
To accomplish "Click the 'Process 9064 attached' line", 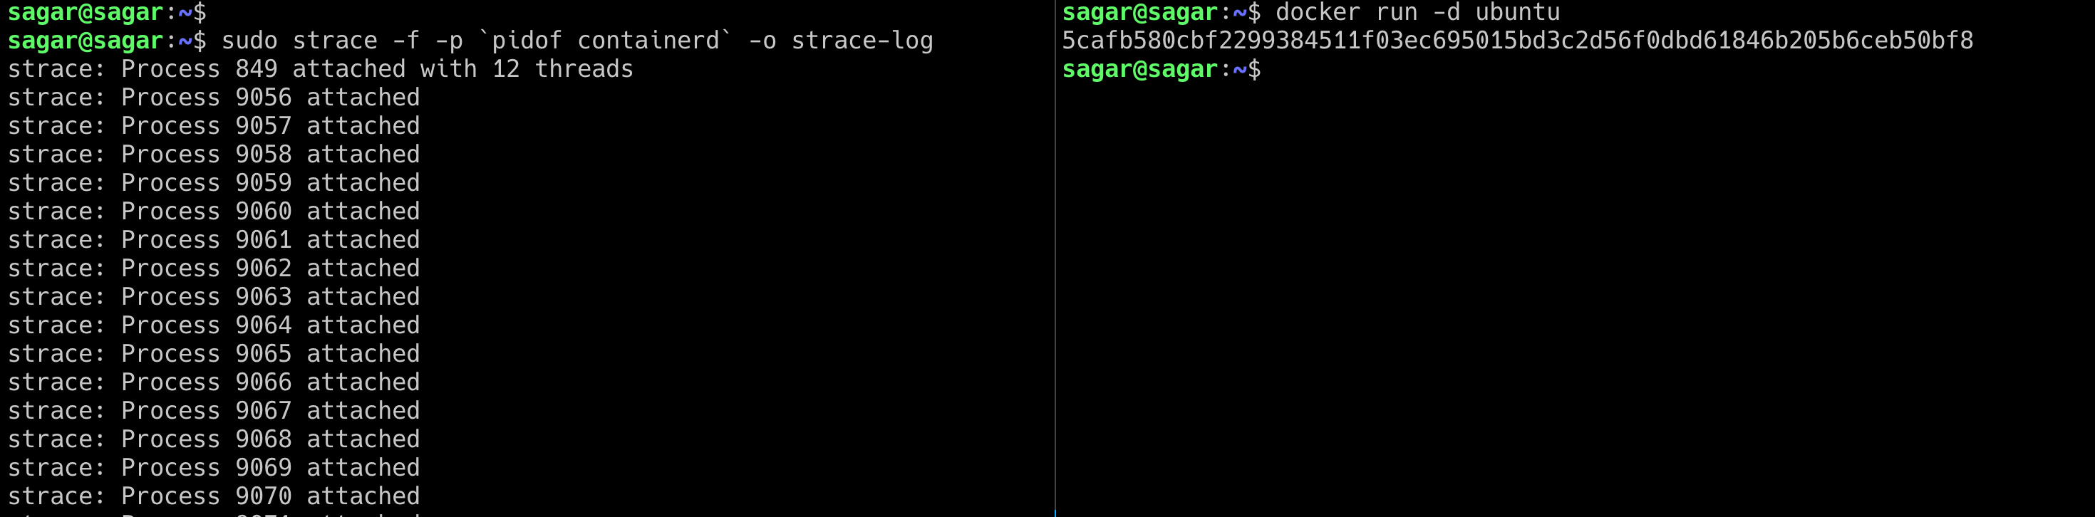I will (214, 325).
